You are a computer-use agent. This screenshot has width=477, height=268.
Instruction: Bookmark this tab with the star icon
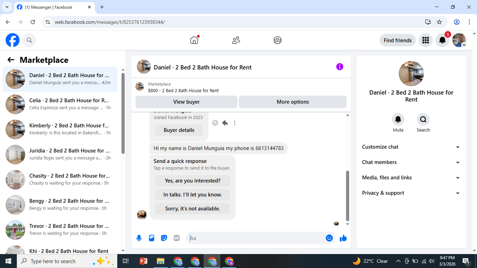[439, 22]
